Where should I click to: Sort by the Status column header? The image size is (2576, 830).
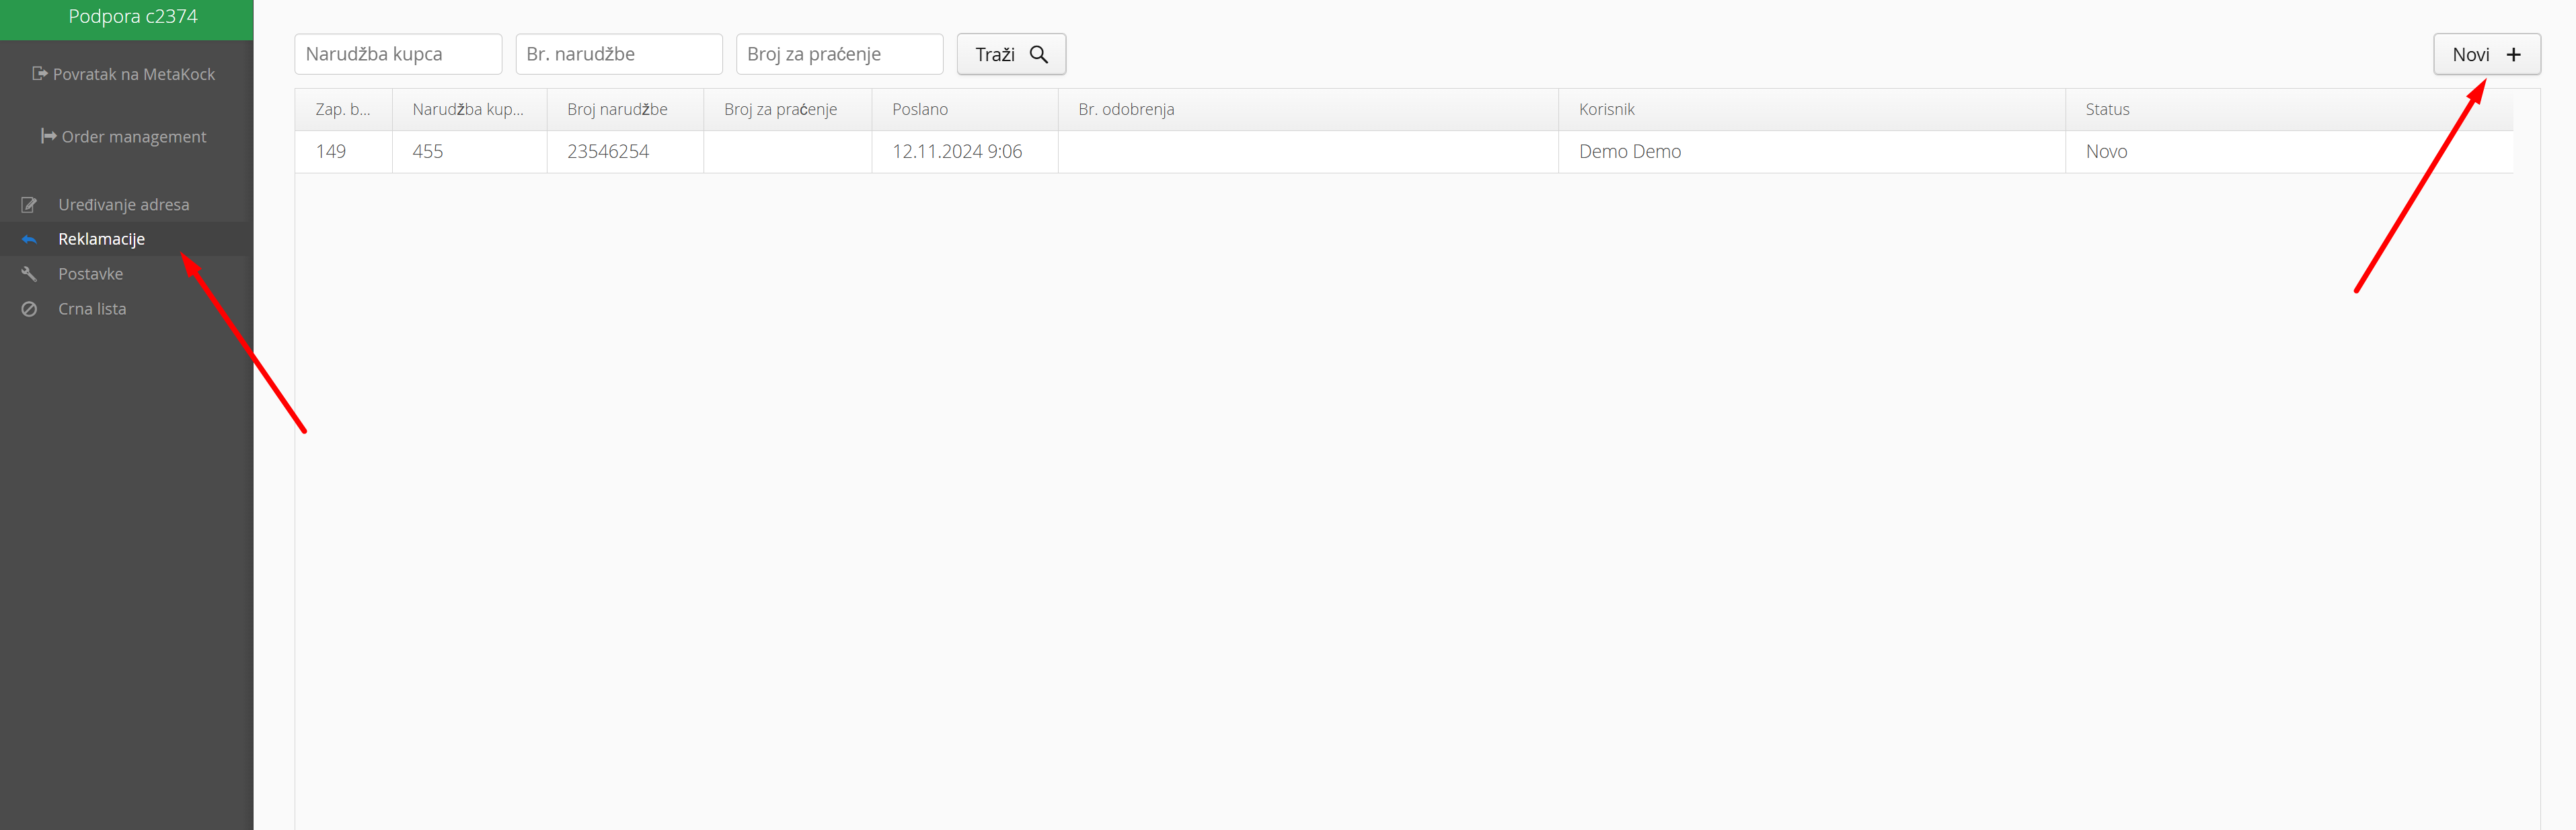tap(2106, 110)
